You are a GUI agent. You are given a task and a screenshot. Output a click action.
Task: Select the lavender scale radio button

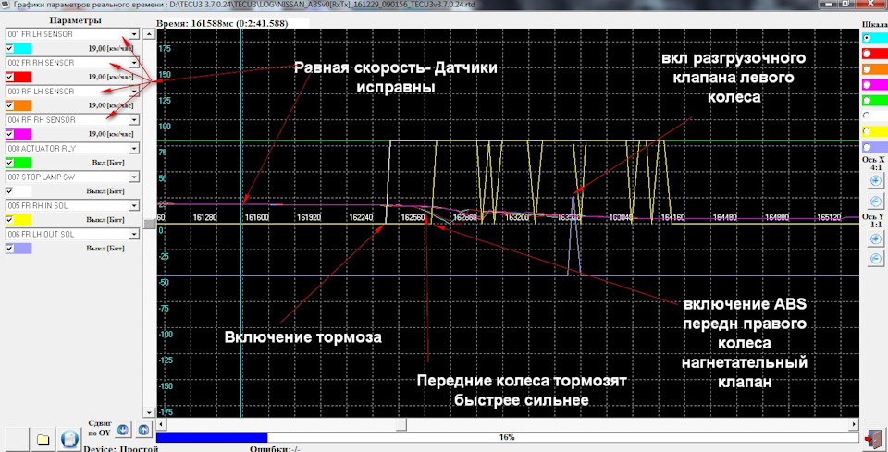(x=867, y=147)
